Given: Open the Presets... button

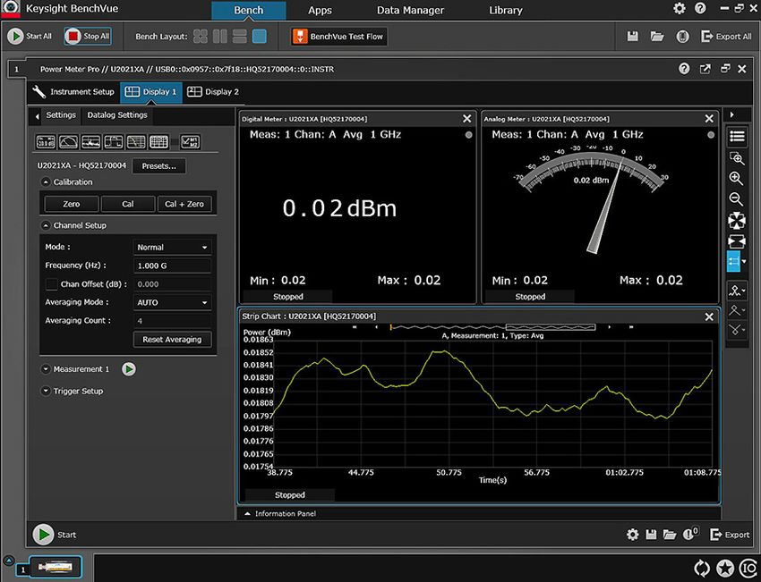Looking at the screenshot, I should [158, 166].
